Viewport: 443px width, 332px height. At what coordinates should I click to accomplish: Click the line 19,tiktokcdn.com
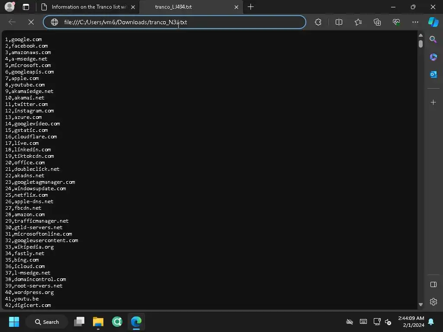29,156
